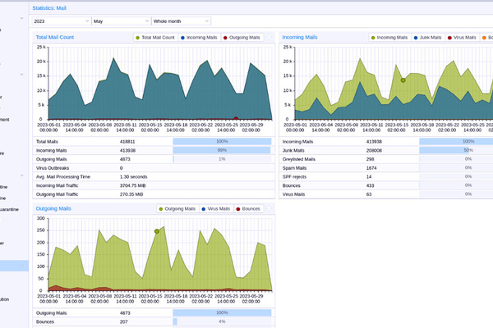Click undo zoom icon on Outgoing Mails chart
The width and height of the screenshot is (493, 328).
pos(270,209)
